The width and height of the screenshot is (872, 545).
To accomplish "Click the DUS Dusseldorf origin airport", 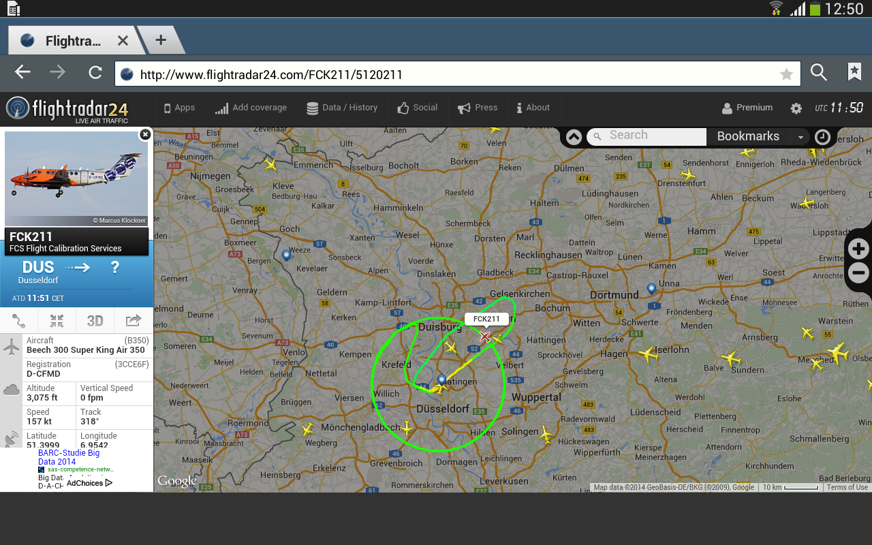I will [x=38, y=272].
